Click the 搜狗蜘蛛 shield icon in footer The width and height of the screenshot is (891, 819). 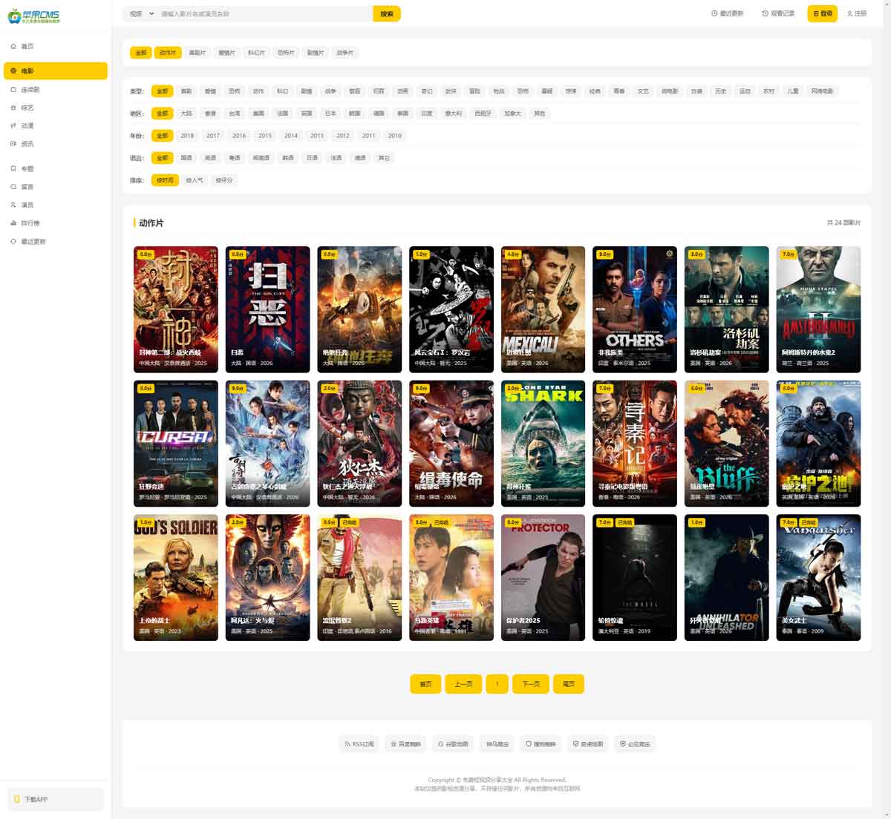(x=529, y=743)
